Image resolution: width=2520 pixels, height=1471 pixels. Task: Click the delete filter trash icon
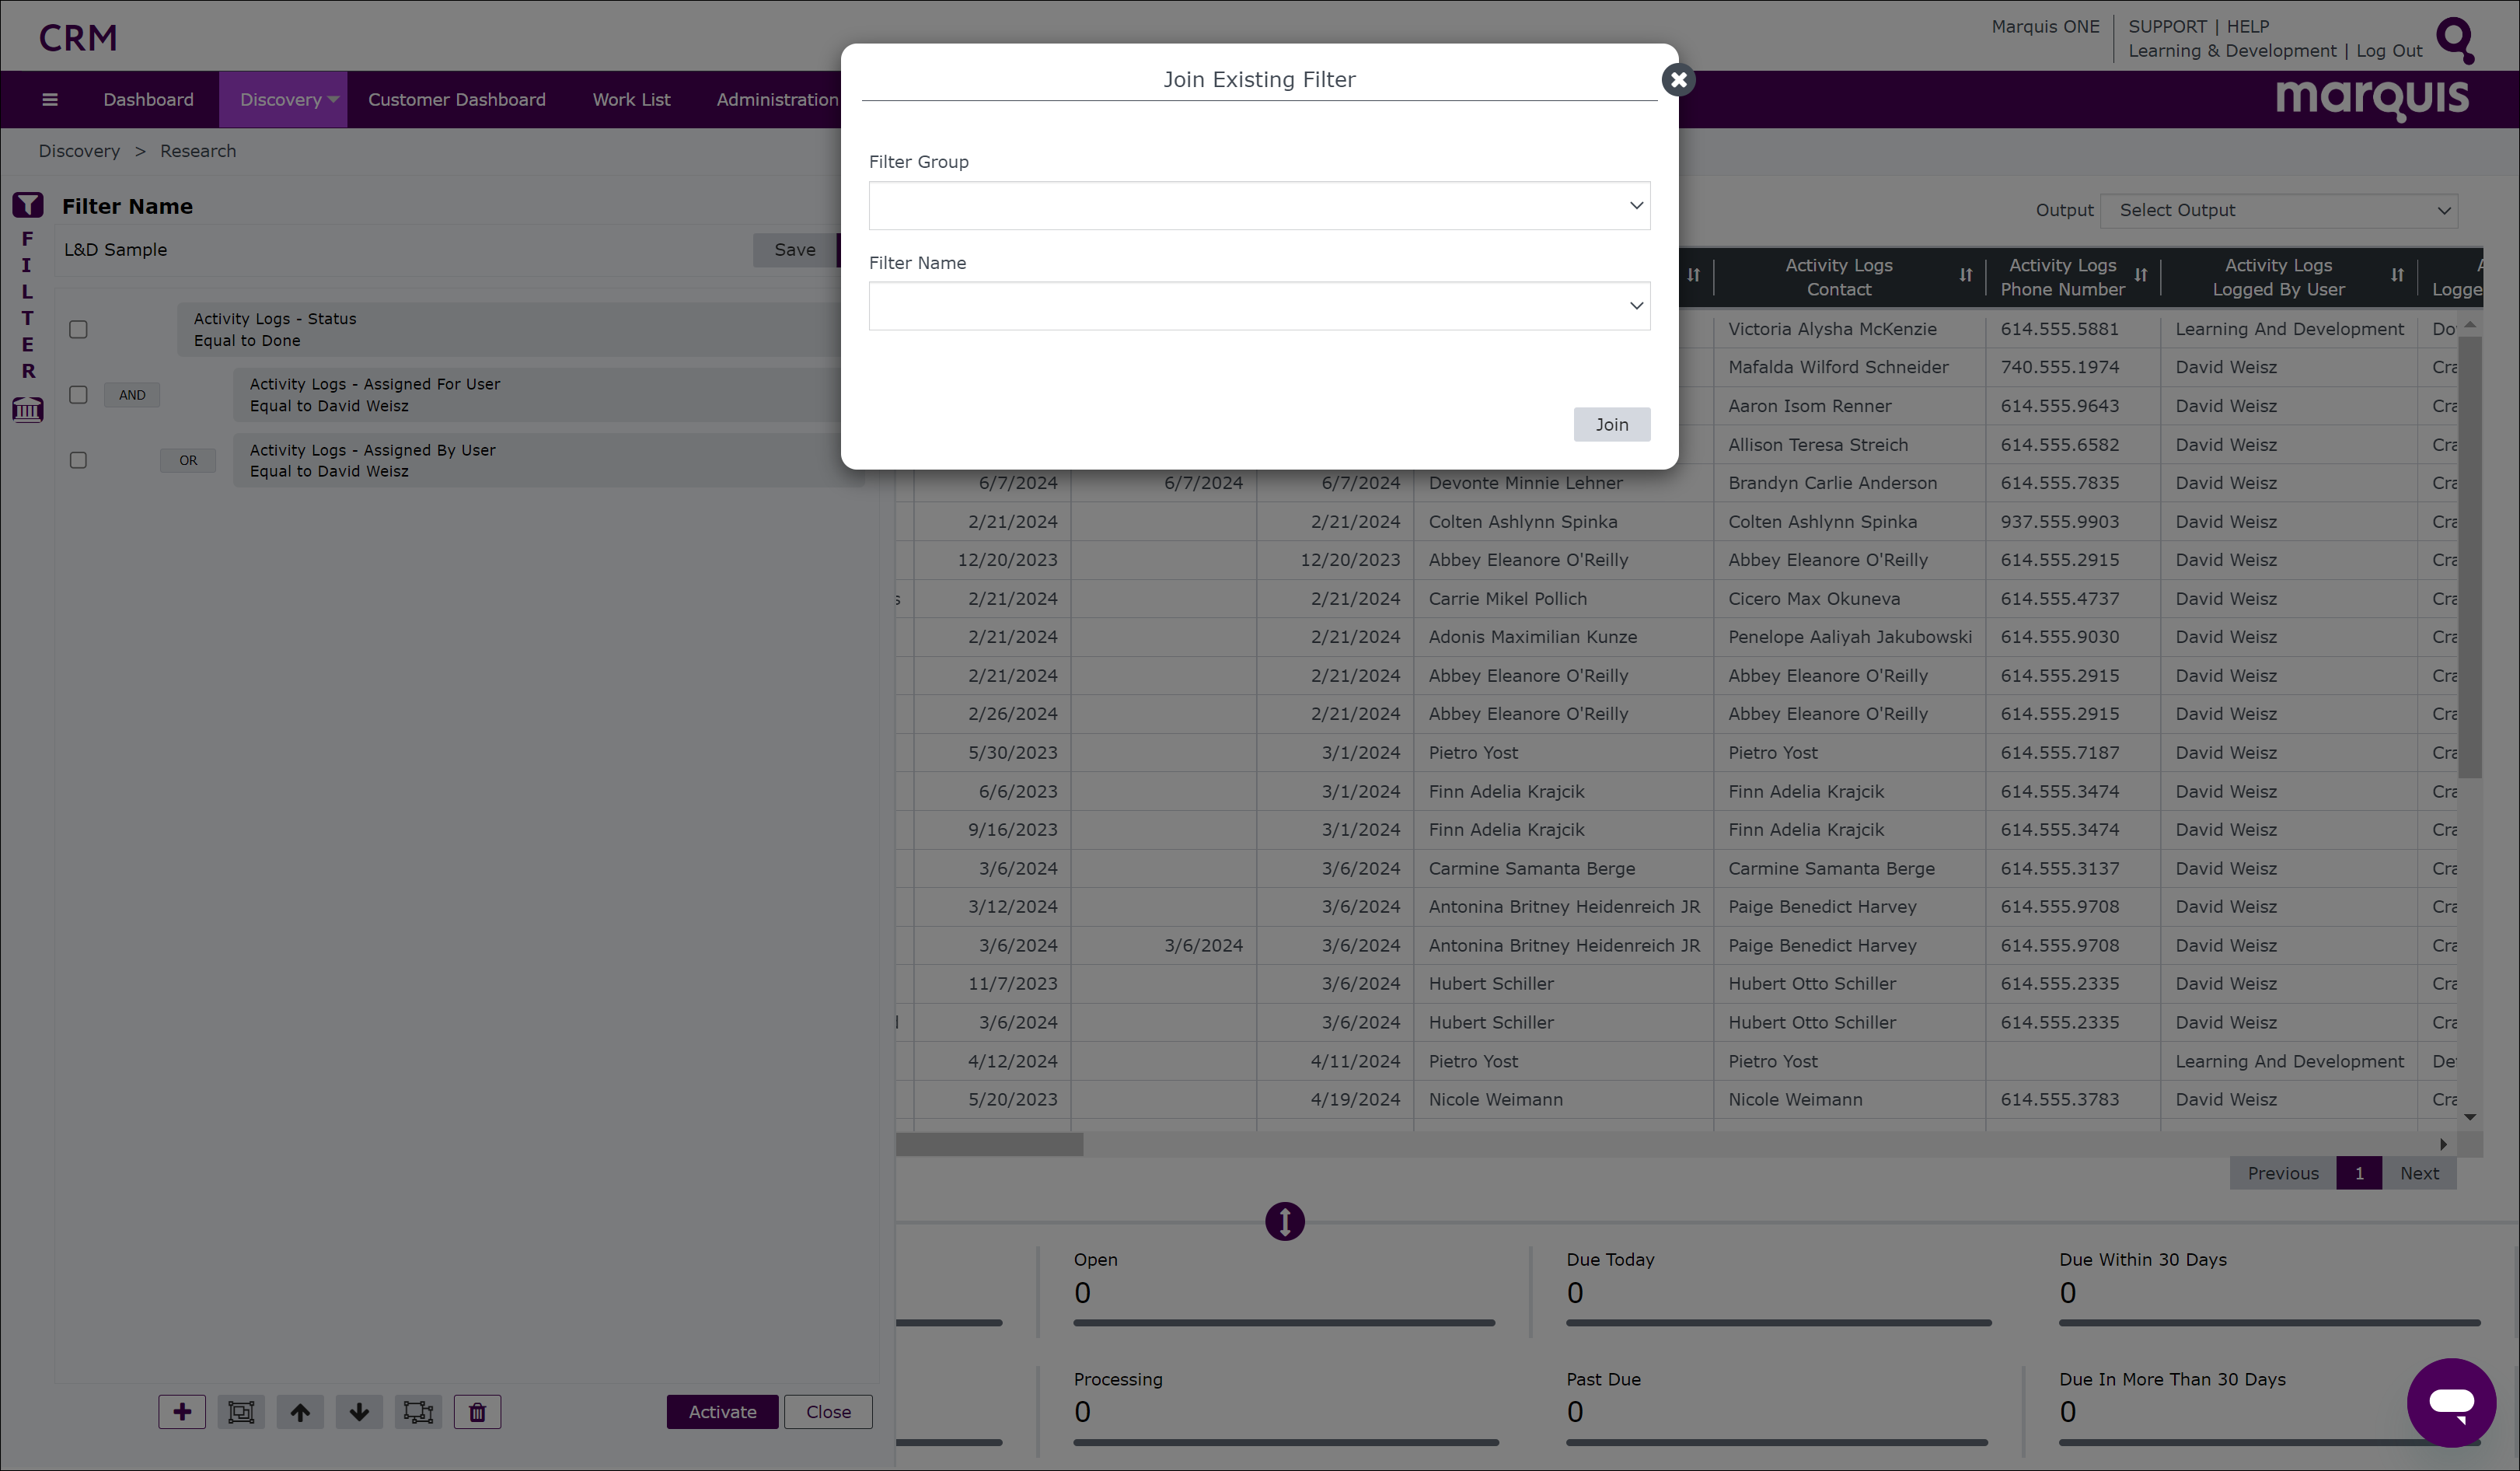[477, 1412]
